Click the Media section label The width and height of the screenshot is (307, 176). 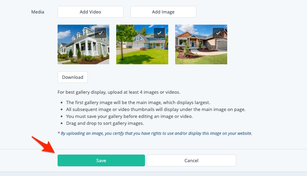pos(37,12)
